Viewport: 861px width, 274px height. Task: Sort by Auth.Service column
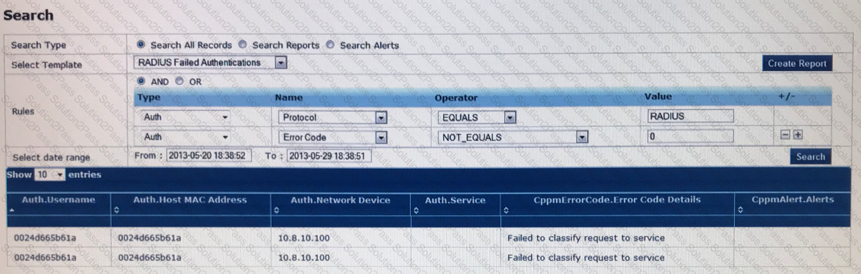click(416, 210)
